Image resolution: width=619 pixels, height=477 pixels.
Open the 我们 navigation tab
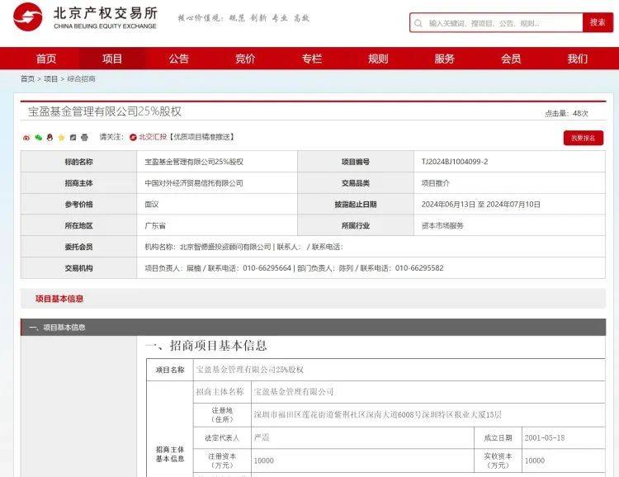(x=577, y=59)
